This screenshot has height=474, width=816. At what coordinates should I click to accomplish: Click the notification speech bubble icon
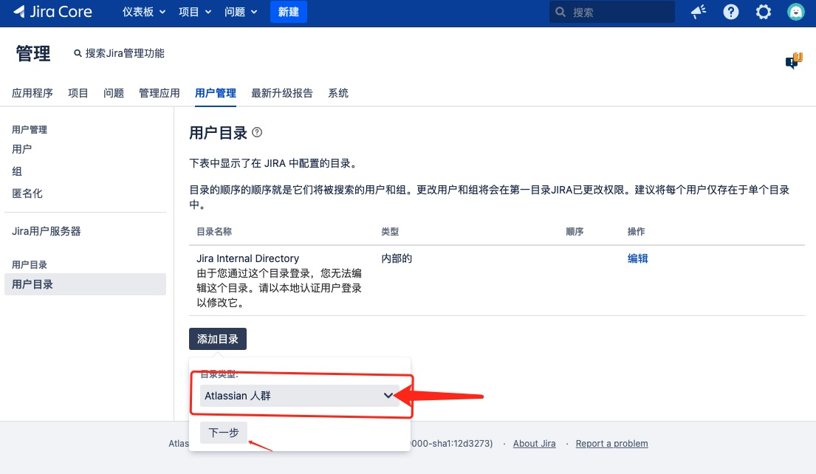[x=794, y=61]
